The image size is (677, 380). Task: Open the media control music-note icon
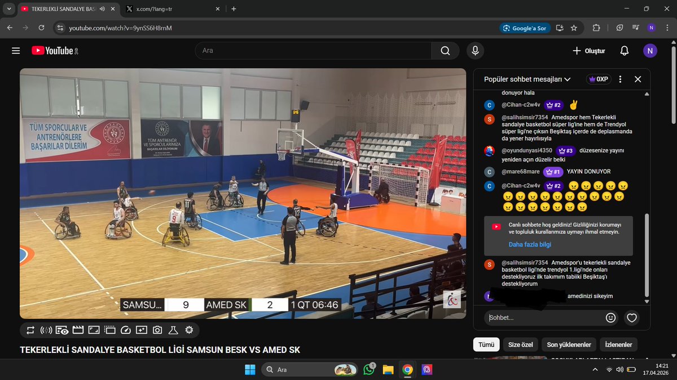636,28
